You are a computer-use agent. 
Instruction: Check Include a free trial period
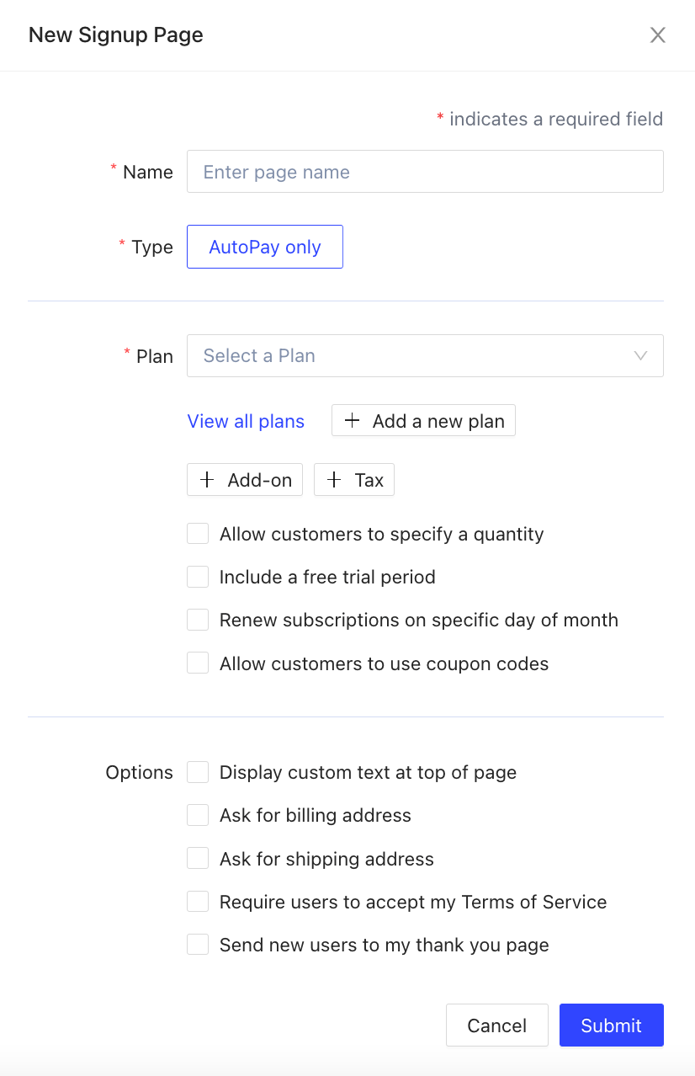pos(198,577)
